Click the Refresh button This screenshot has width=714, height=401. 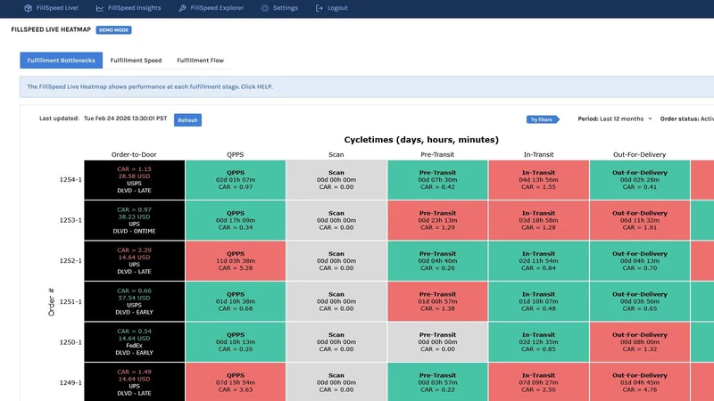pos(187,120)
